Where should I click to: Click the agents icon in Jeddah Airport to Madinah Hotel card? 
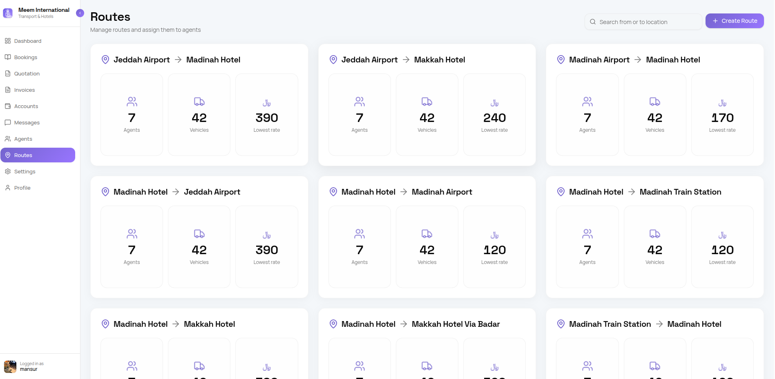click(132, 102)
